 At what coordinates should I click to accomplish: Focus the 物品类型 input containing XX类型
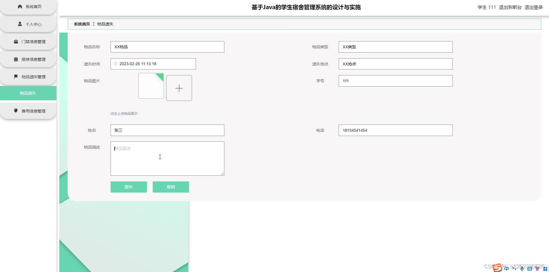coord(395,47)
